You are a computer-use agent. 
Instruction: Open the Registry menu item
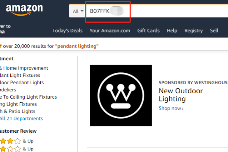(x=193, y=31)
